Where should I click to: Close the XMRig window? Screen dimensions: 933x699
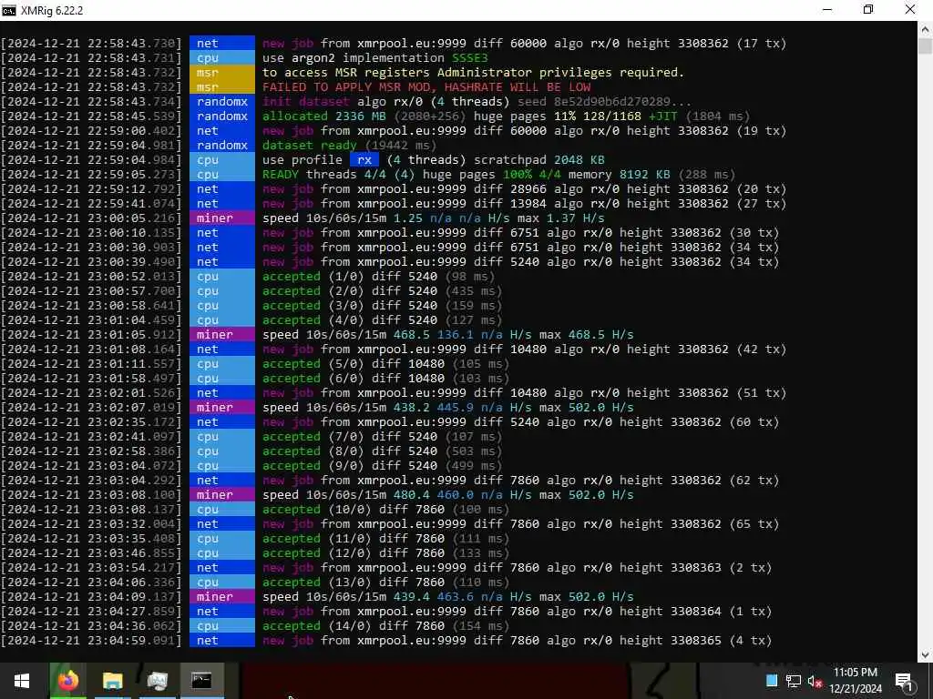(x=910, y=10)
